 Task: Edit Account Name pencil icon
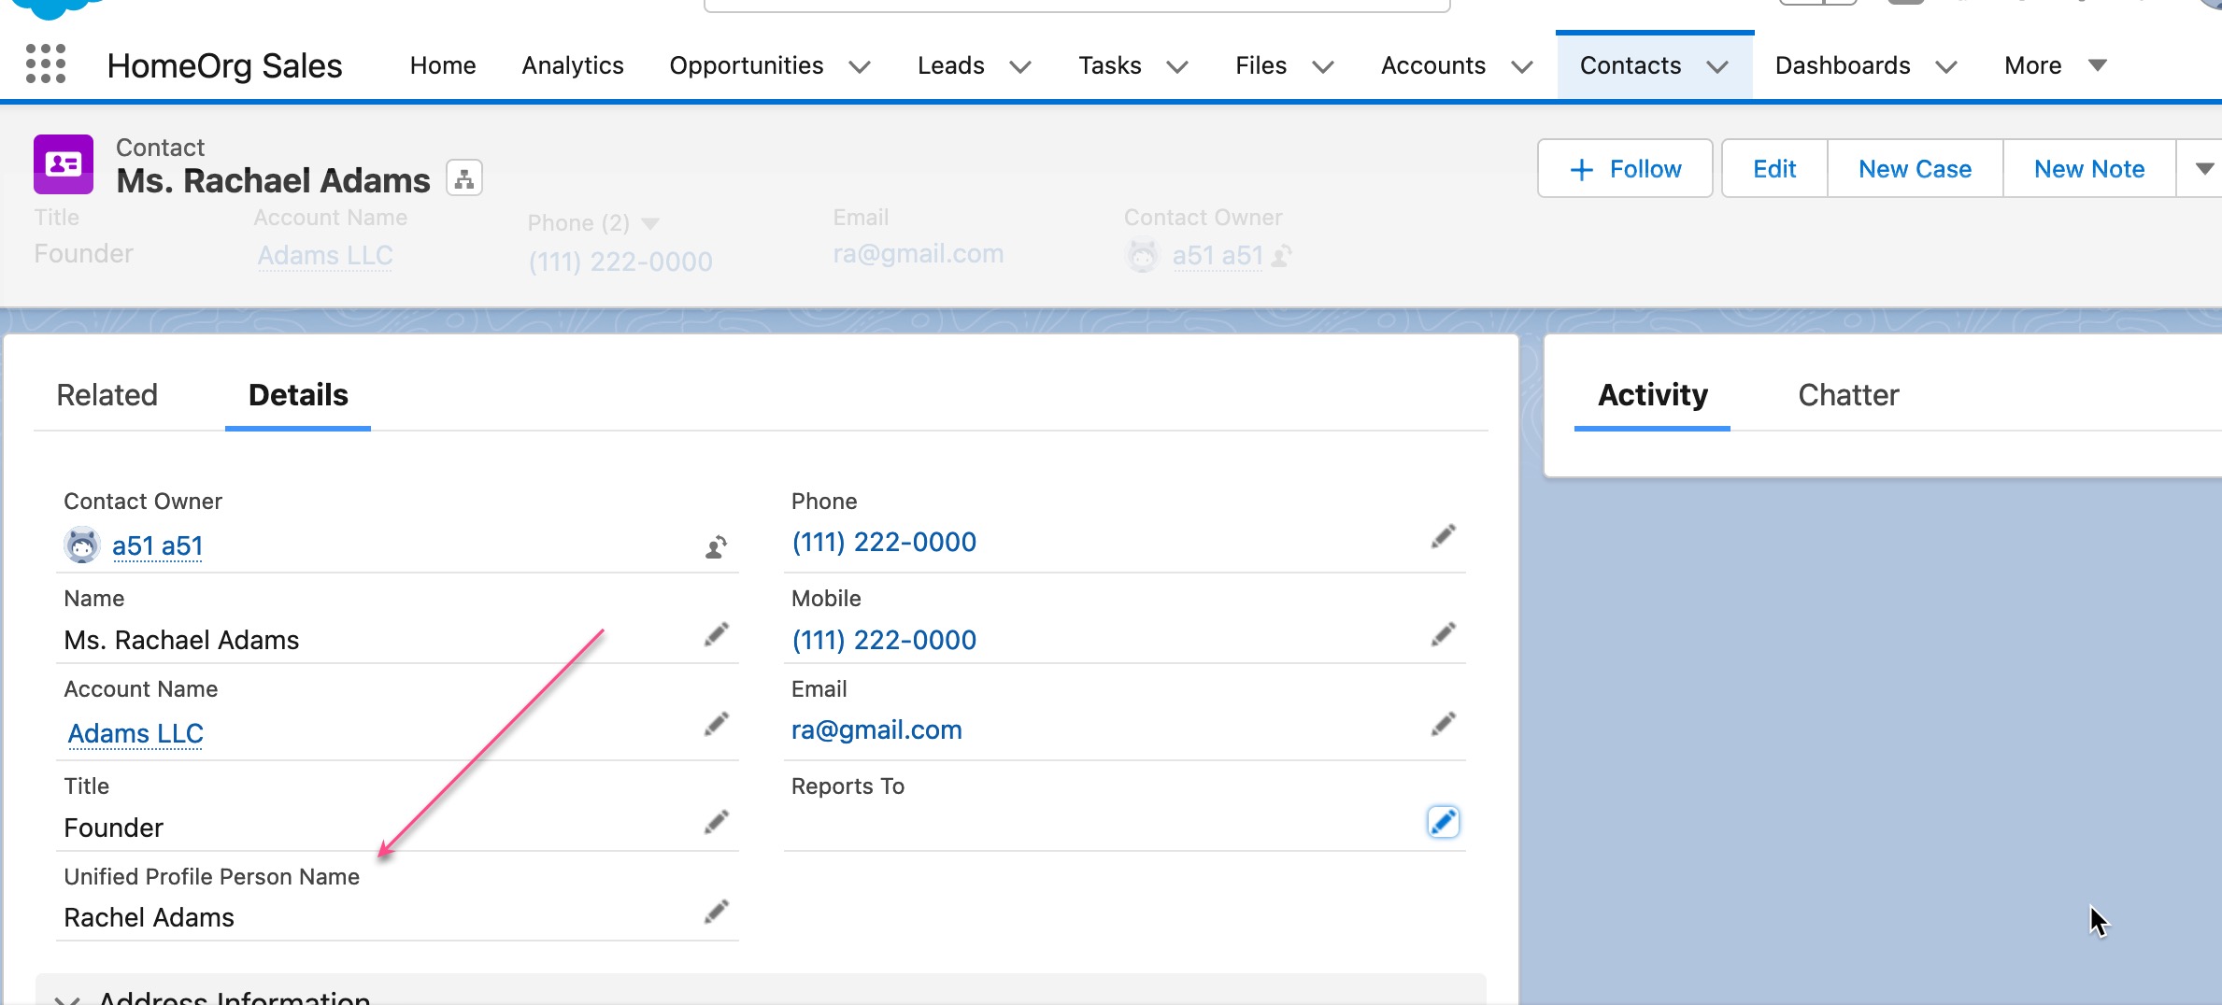point(716,725)
